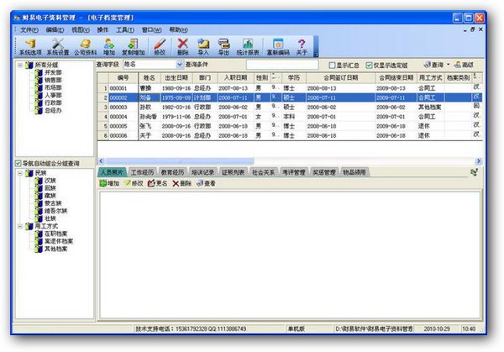This screenshot has height=352, width=504.
Task: Click 查看 view icon
Action: coord(206,183)
